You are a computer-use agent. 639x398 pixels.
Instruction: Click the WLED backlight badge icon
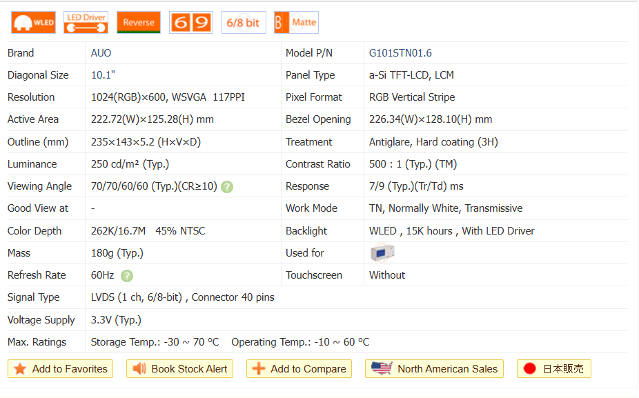coord(33,23)
